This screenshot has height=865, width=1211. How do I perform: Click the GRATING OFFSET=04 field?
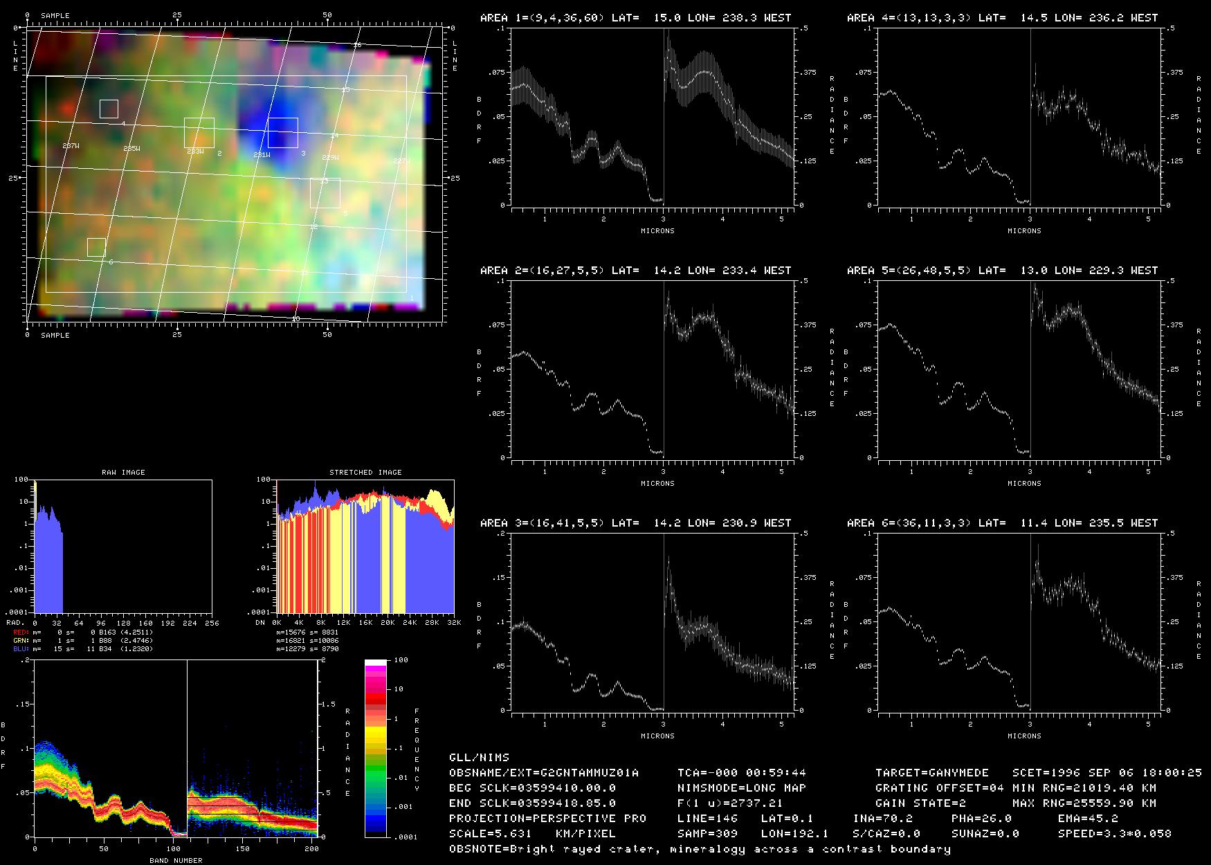tap(940, 787)
